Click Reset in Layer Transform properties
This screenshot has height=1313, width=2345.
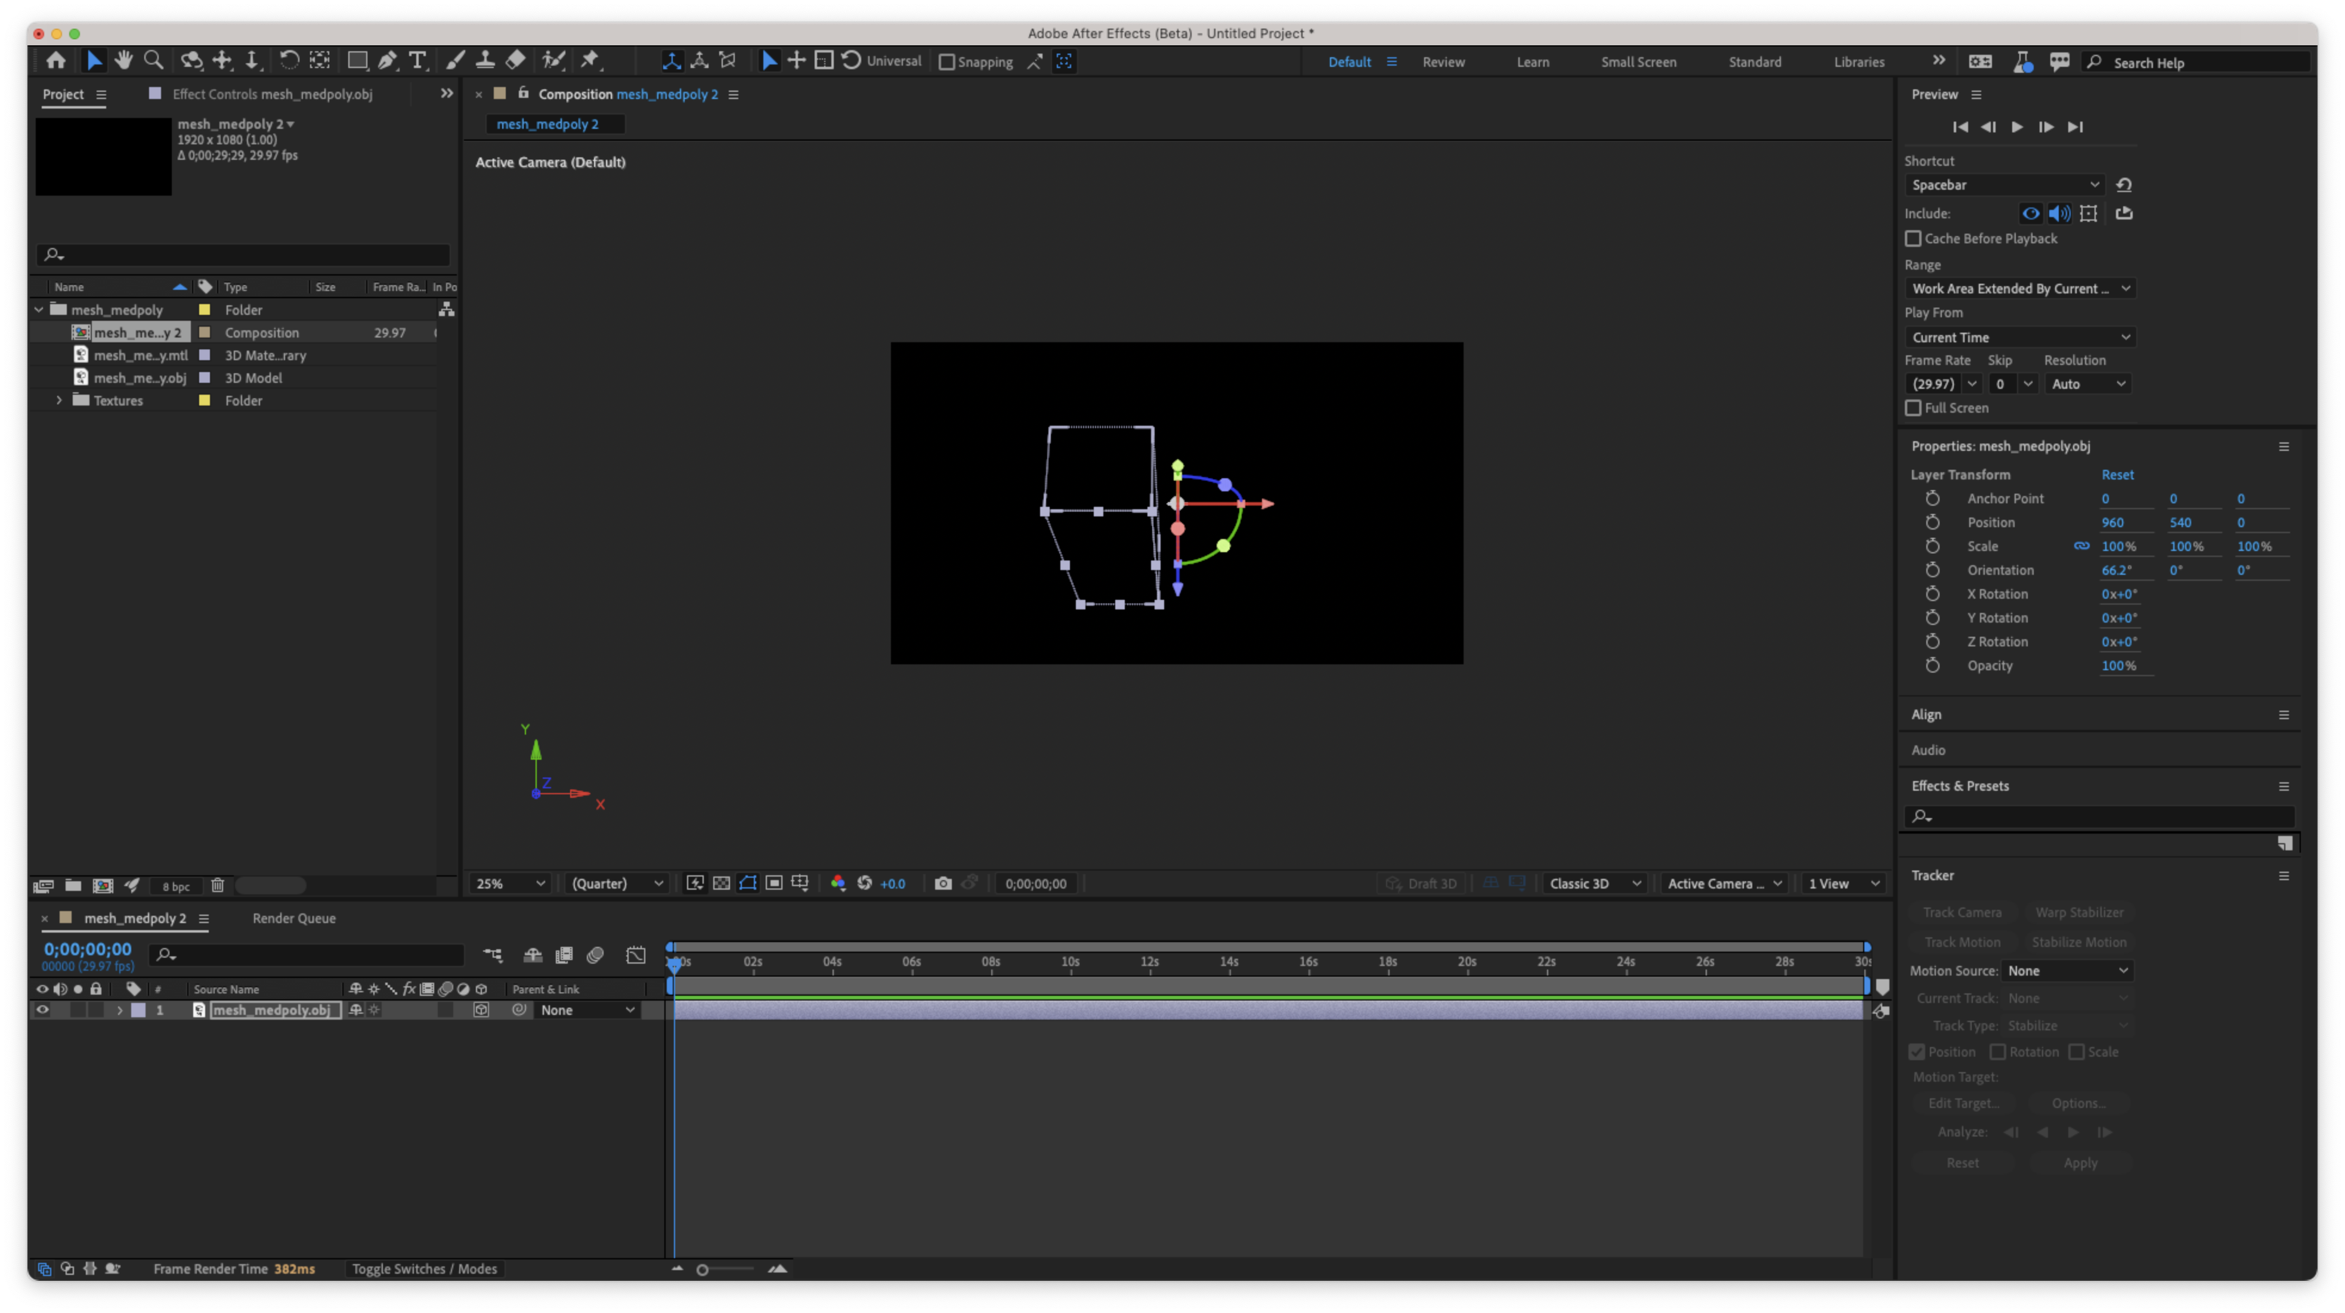[x=2117, y=474]
